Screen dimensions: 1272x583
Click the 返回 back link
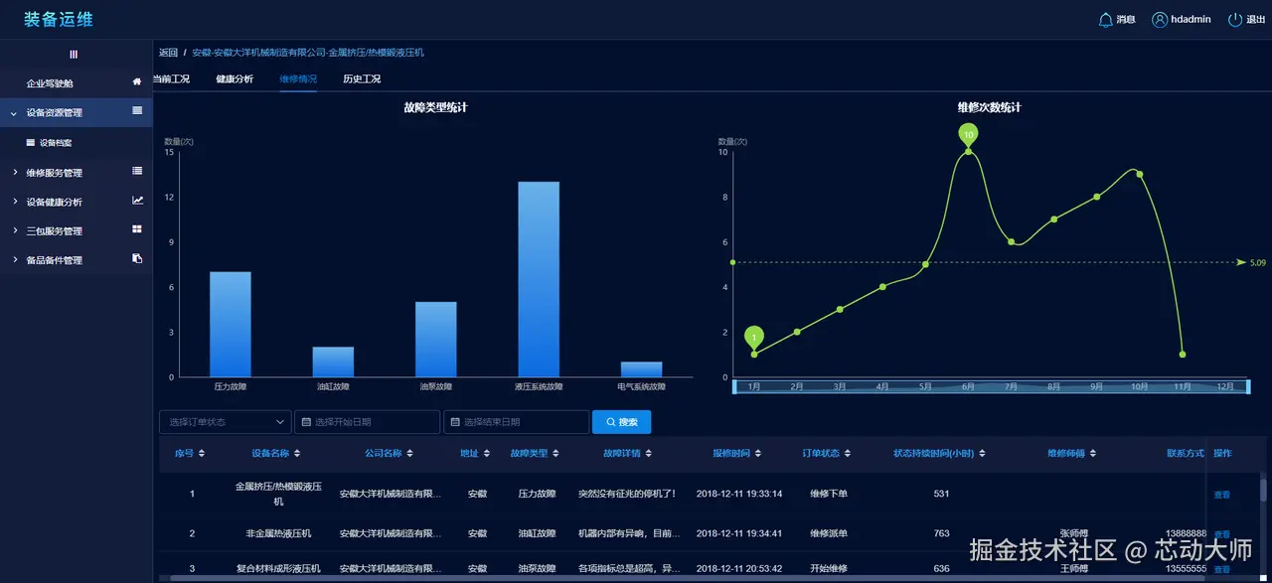(169, 53)
